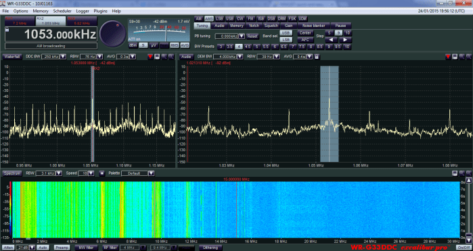Image resolution: width=473 pixels, height=251 pixels.
Task: Reset the PB tuning
Action: [252, 36]
